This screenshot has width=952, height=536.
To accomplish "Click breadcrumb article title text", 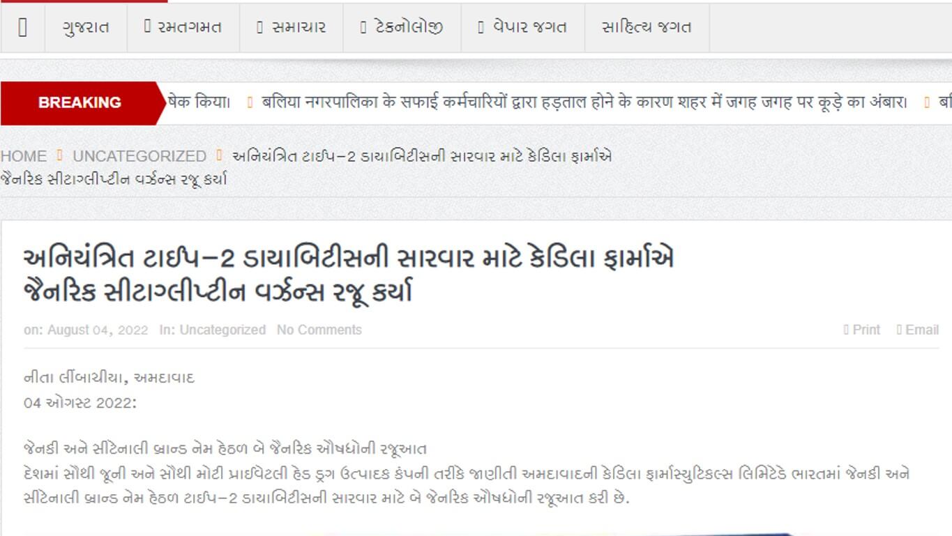I will (307, 167).
